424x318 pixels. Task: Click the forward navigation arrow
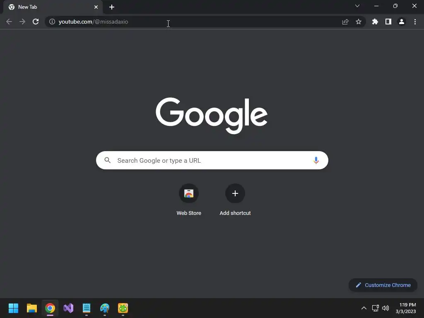coord(22,22)
